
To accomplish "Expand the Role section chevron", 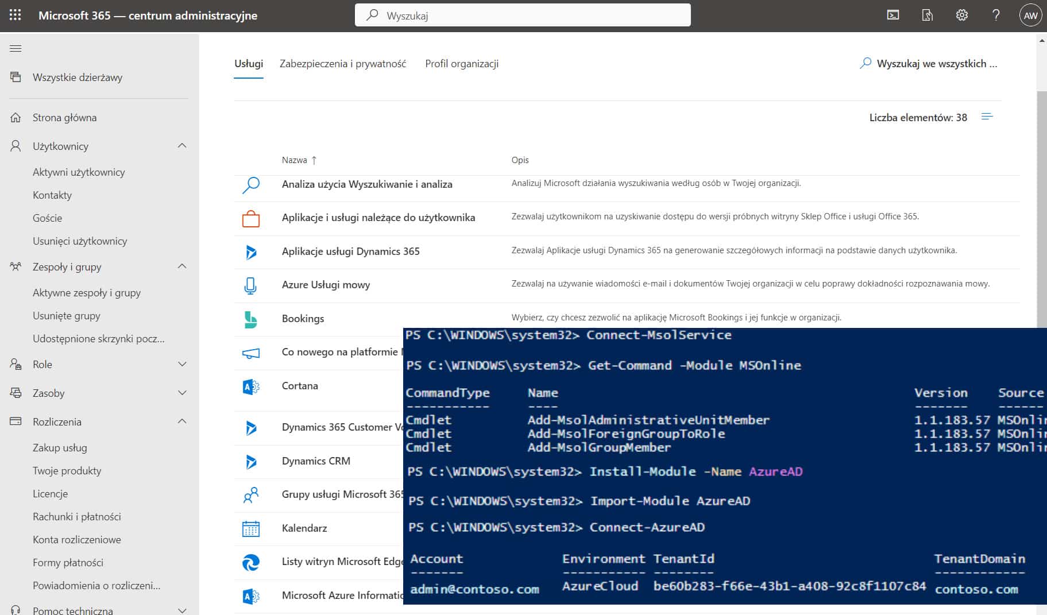I will (182, 364).
